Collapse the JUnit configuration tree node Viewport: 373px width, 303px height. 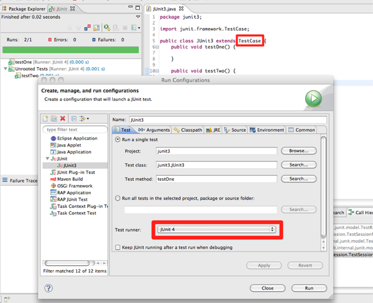coord(47,158)
